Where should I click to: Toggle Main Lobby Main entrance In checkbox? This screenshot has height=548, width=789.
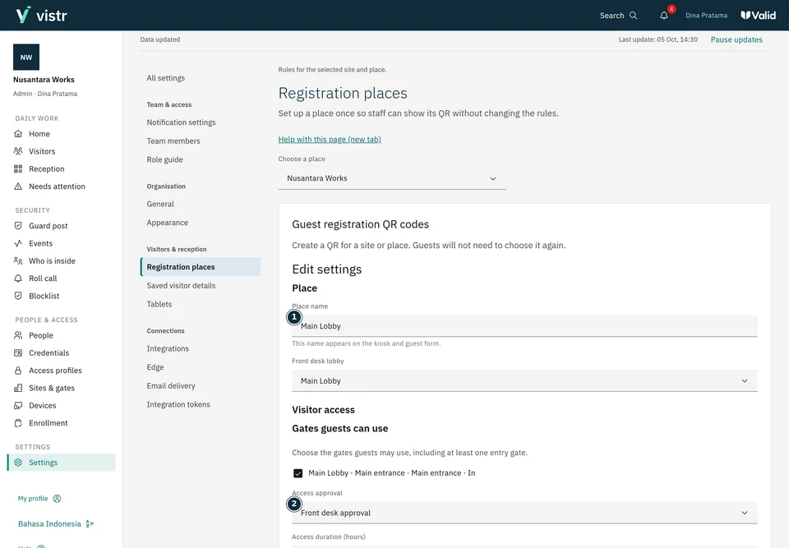click(x=298, y=473)
